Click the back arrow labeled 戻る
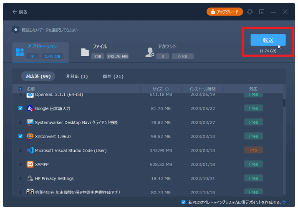This screenshot has height=210, width=298. point(20,12)
